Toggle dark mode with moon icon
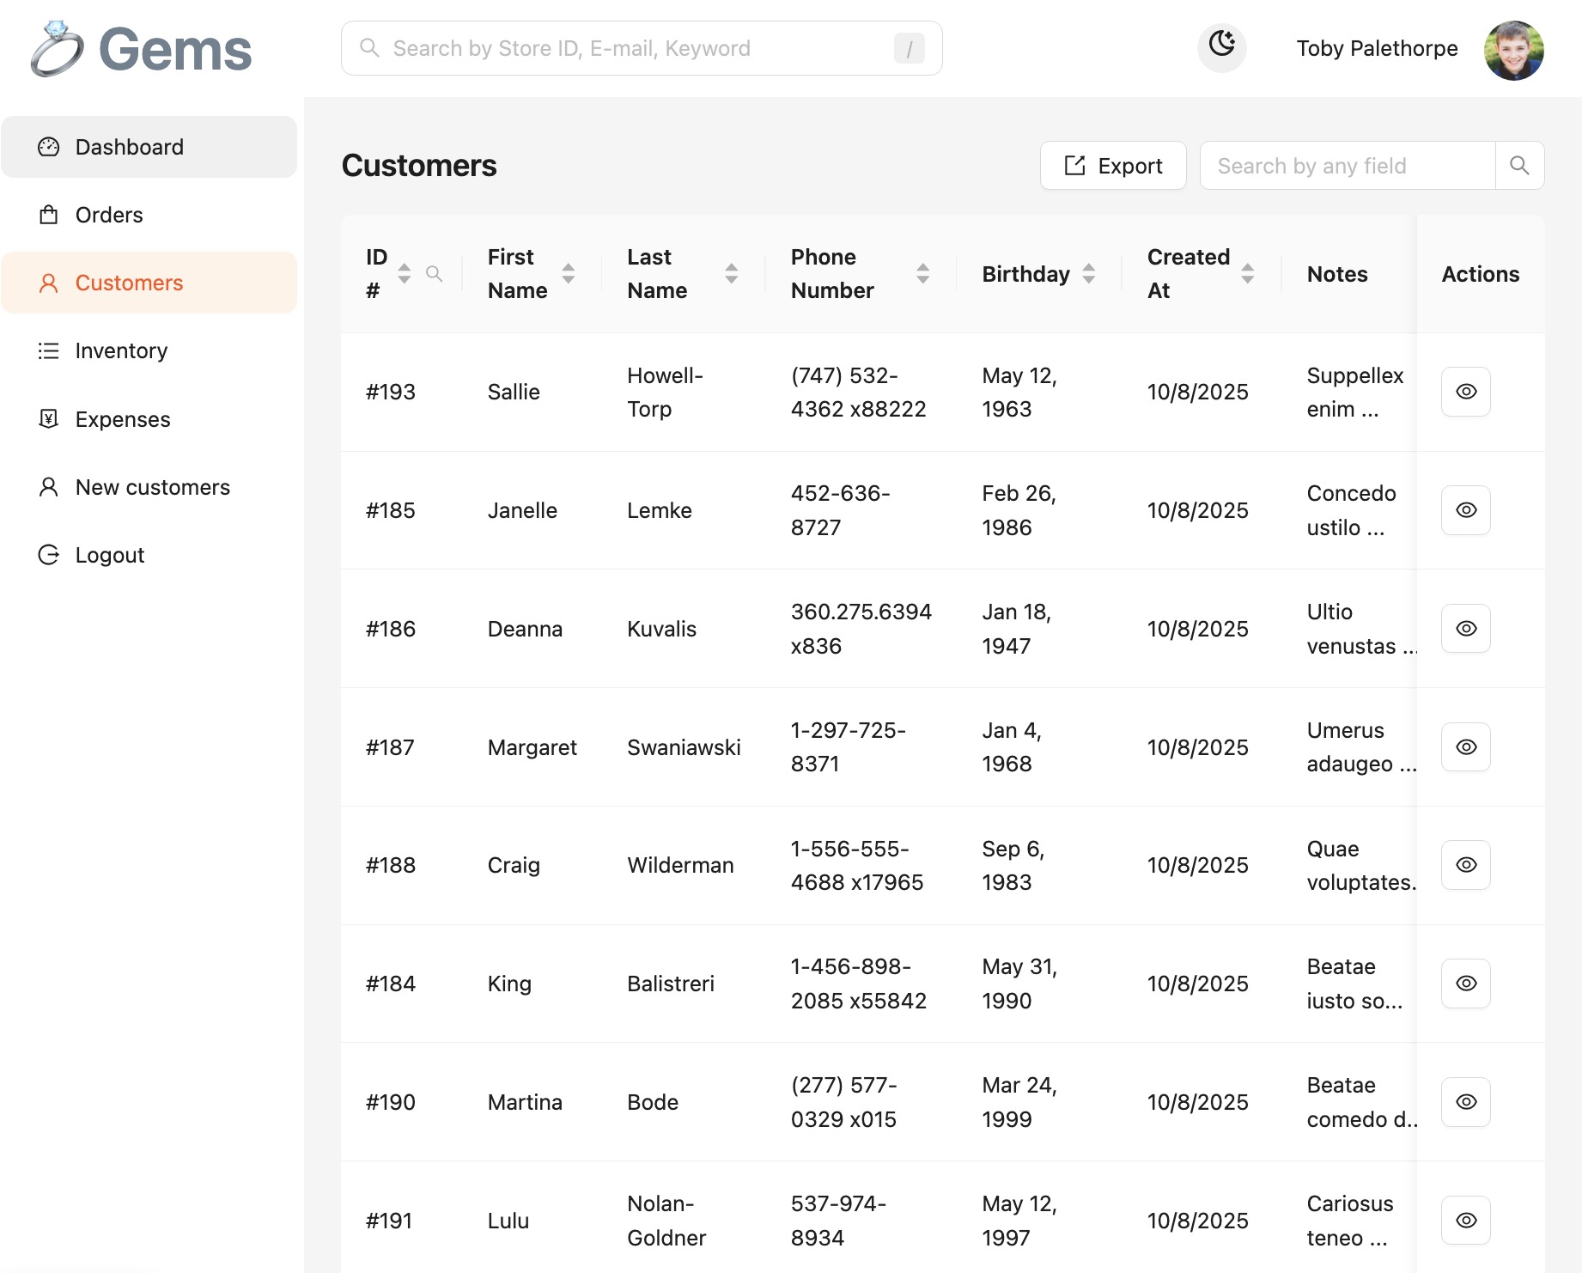The height and width of the screenshot is (1273, 1582). click(1221, 46)
